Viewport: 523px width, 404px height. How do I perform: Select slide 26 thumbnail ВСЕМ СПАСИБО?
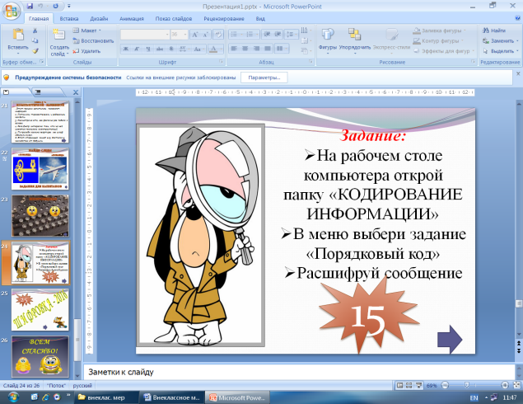pyautogui.click(x=40, y=356)
